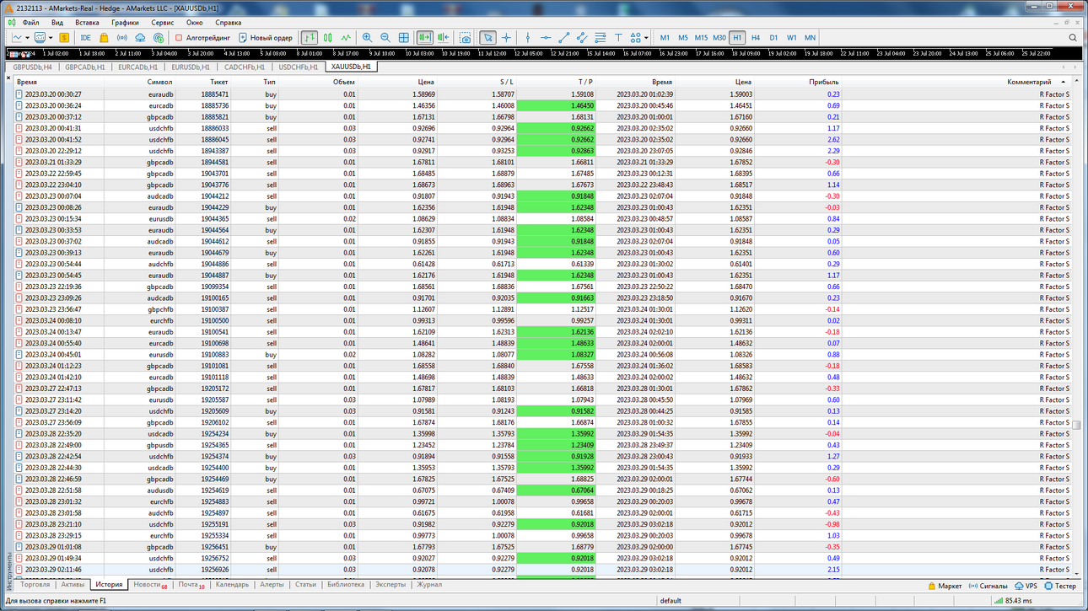Set timeframe to M15
Image resolution: width=1088 pixels, height=611 pixels.
[x=701, y=38]
